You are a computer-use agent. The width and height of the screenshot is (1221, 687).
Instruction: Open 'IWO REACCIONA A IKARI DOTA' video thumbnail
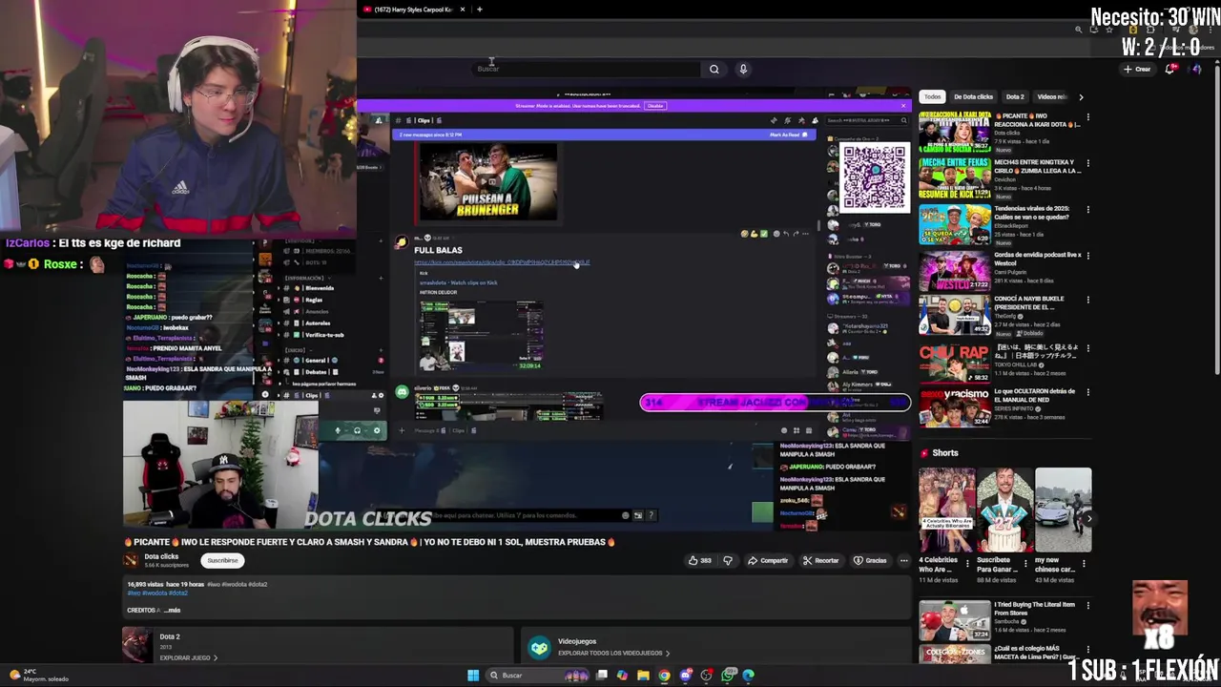click(954, 132)
